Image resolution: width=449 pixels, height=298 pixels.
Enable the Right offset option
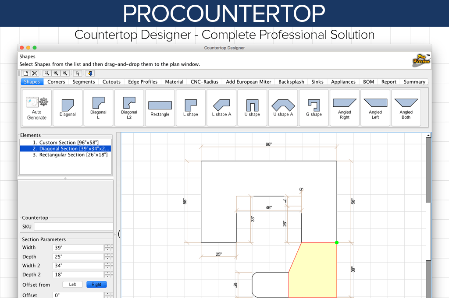96,284
